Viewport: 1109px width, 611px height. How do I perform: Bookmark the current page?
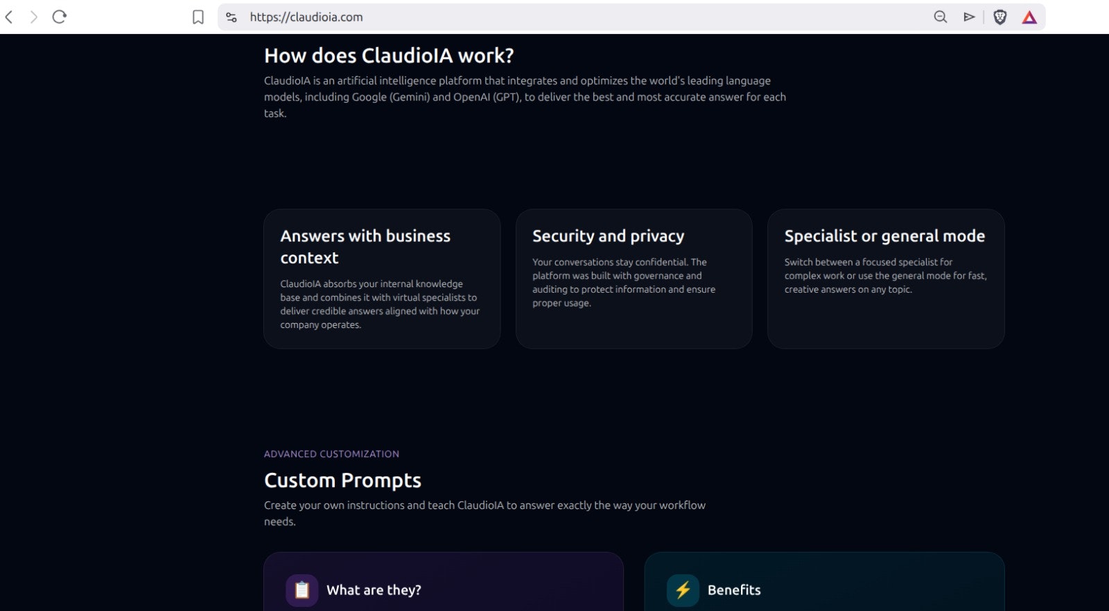[x=198, y=17]
